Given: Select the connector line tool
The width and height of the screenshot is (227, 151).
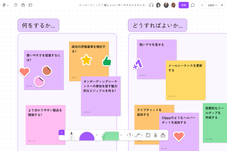Looking at the screenshot, I should (x=137, y=135).
